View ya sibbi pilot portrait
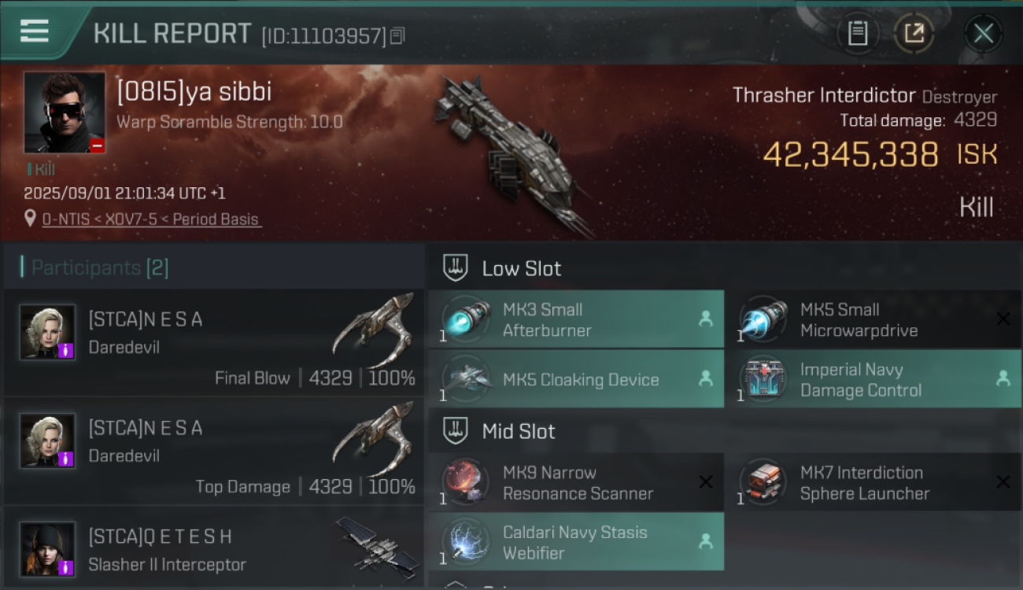 pos(65,112)
